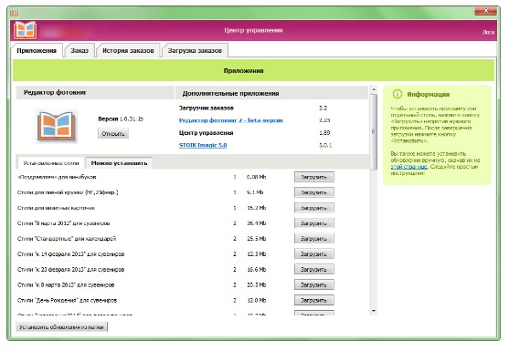Click the 12.0 Mb size value
Viewport: 509px width, 351px height.
pos(257,300)
